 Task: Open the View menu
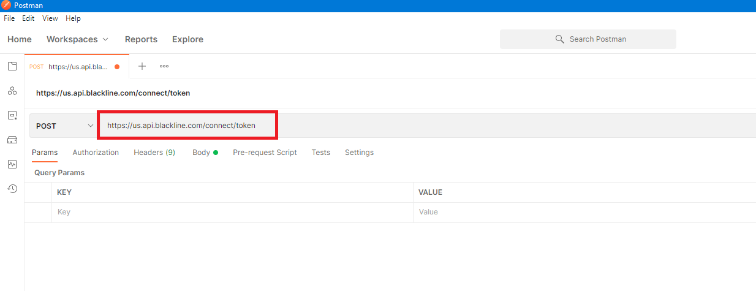point(50,18)
